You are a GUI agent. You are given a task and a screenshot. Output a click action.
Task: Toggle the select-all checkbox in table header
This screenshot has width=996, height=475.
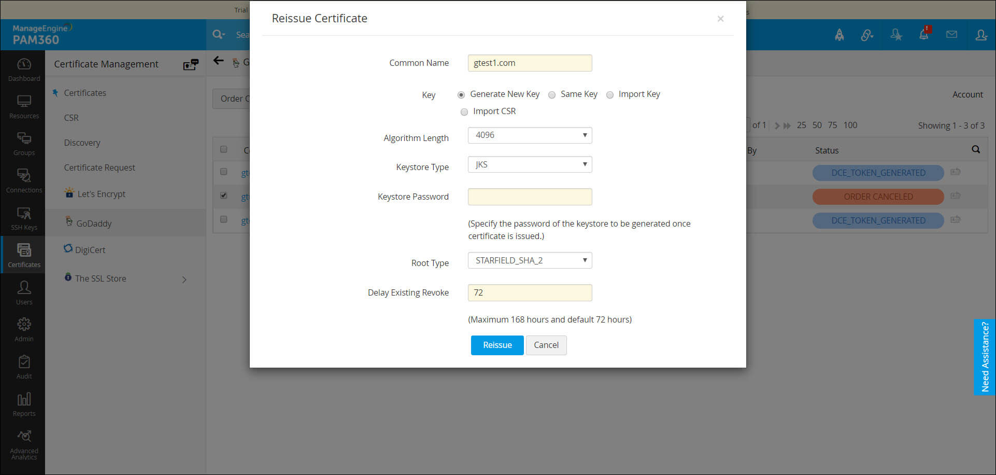pos(224,149)
